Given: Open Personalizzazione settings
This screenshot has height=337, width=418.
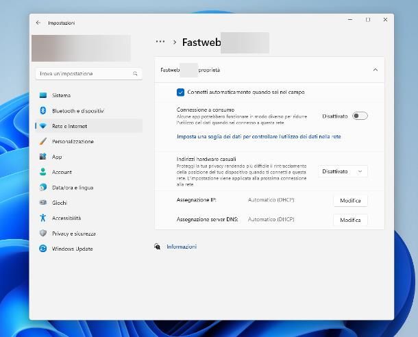Looking at the screenshot, I should 89,141.
